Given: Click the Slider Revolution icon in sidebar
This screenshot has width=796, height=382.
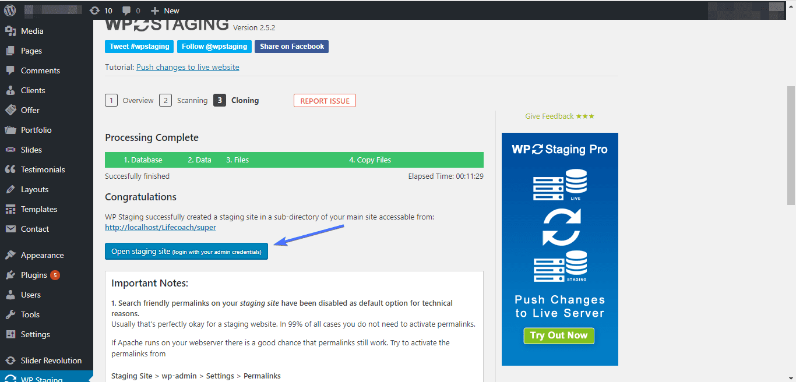Looking at the screenshot, I should click(x=10, y=360).
